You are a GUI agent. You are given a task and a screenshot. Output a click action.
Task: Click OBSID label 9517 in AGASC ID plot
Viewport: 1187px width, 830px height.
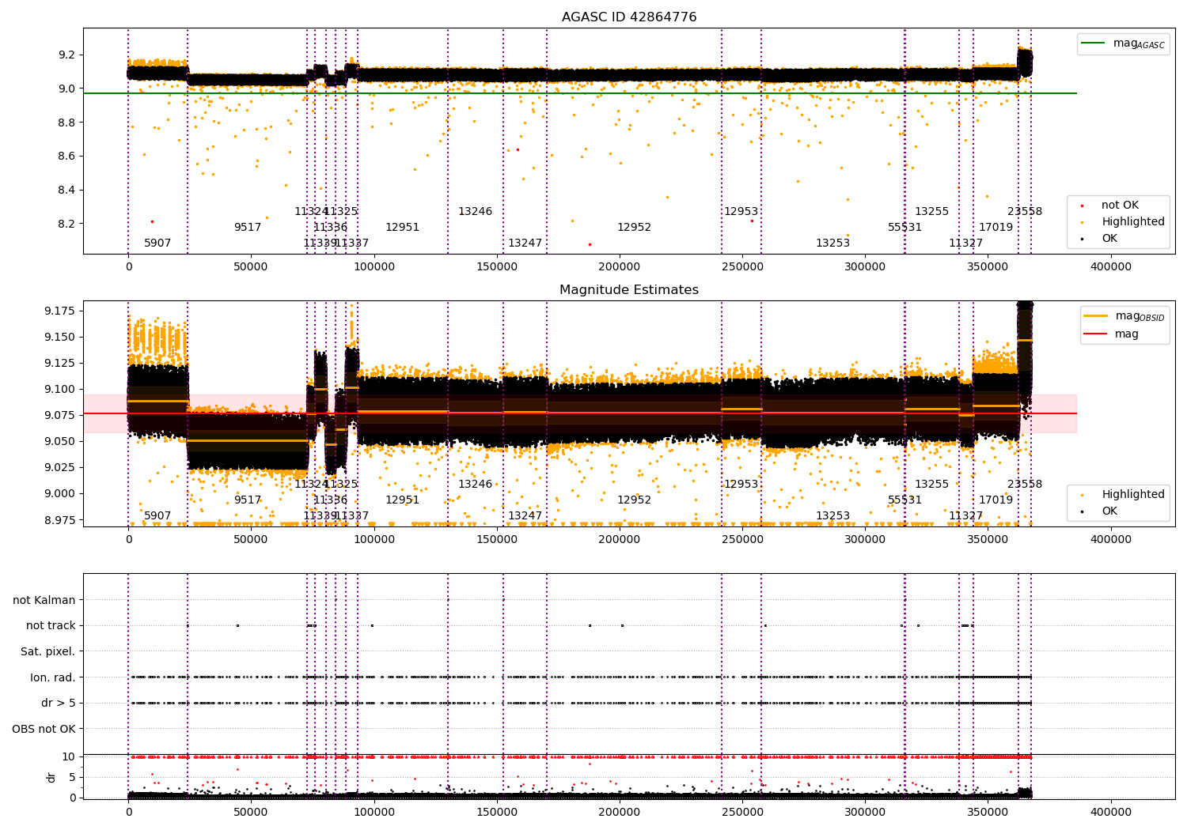click(248, 227)
